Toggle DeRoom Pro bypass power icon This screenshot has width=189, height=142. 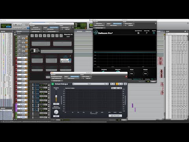tap(154, 33)
